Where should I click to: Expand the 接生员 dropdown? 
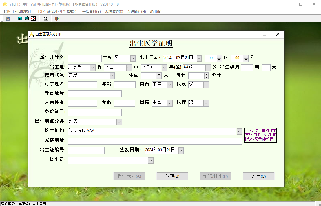tap(151, 161)
